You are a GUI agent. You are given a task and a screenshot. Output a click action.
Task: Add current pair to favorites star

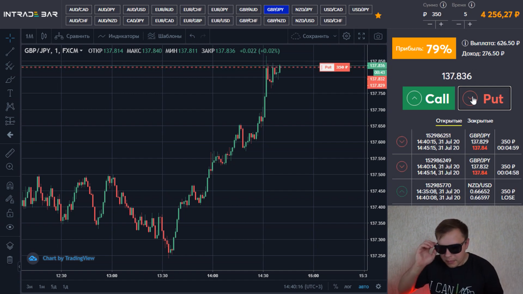378,16
